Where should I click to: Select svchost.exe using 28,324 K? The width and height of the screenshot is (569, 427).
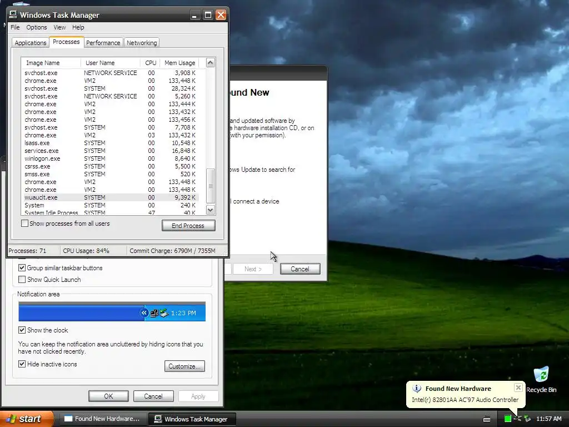(x=111, y=88)
